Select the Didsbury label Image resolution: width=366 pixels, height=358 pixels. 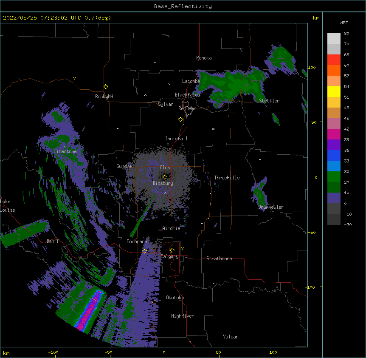pos(163,183)
